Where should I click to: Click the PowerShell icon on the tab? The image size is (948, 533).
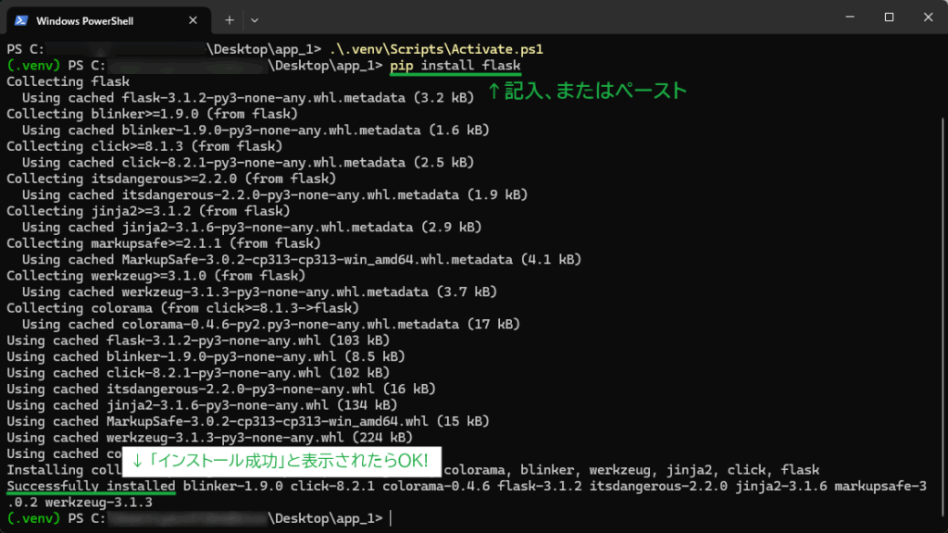coord(21,20)
